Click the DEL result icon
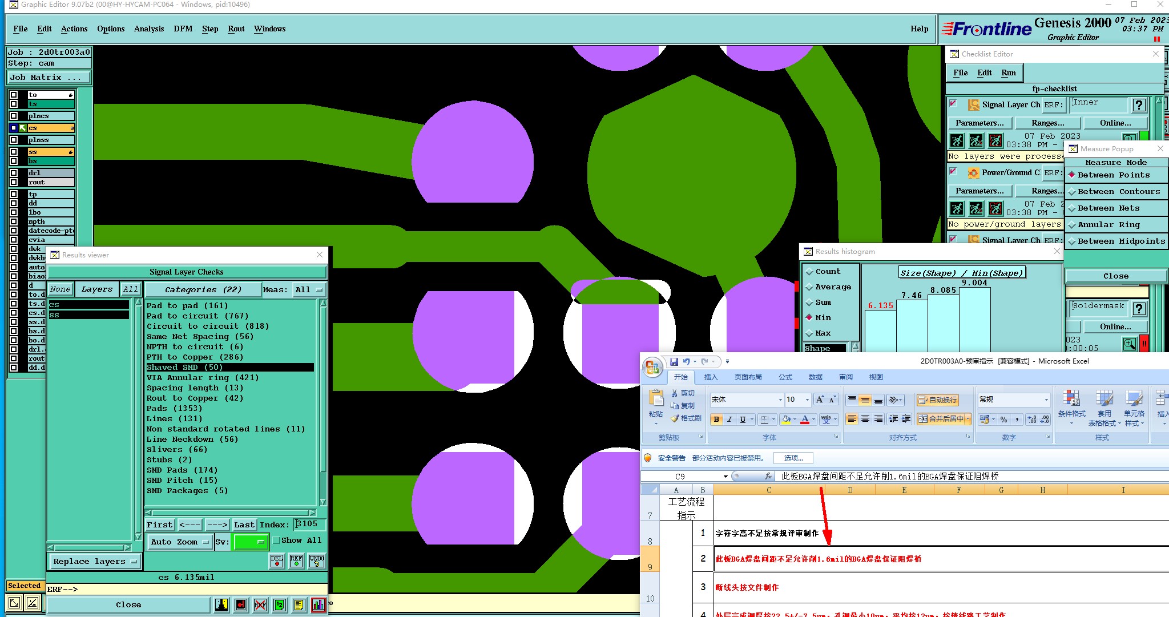This screenshot has height=617, width=1169. click(x=277, y=561)
